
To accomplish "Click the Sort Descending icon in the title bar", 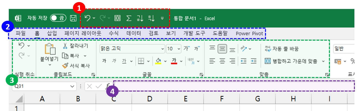I will click(151, 18).
